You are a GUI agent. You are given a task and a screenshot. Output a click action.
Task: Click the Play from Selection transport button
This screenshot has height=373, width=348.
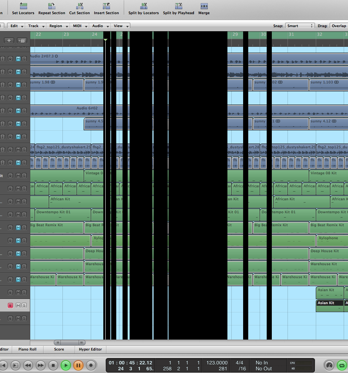click(x=15, y=365)
